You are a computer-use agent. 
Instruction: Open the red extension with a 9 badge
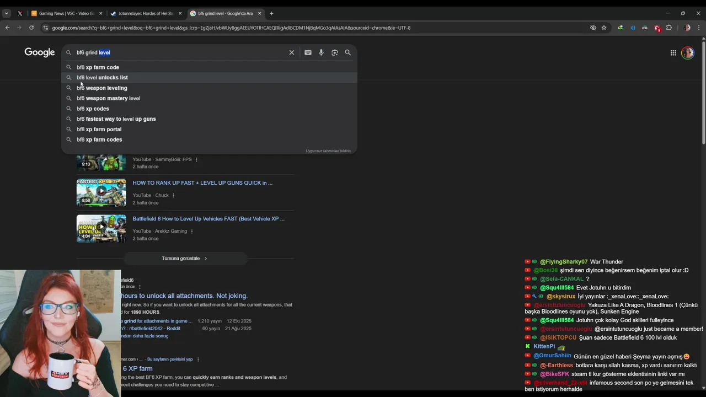[657, 28]
